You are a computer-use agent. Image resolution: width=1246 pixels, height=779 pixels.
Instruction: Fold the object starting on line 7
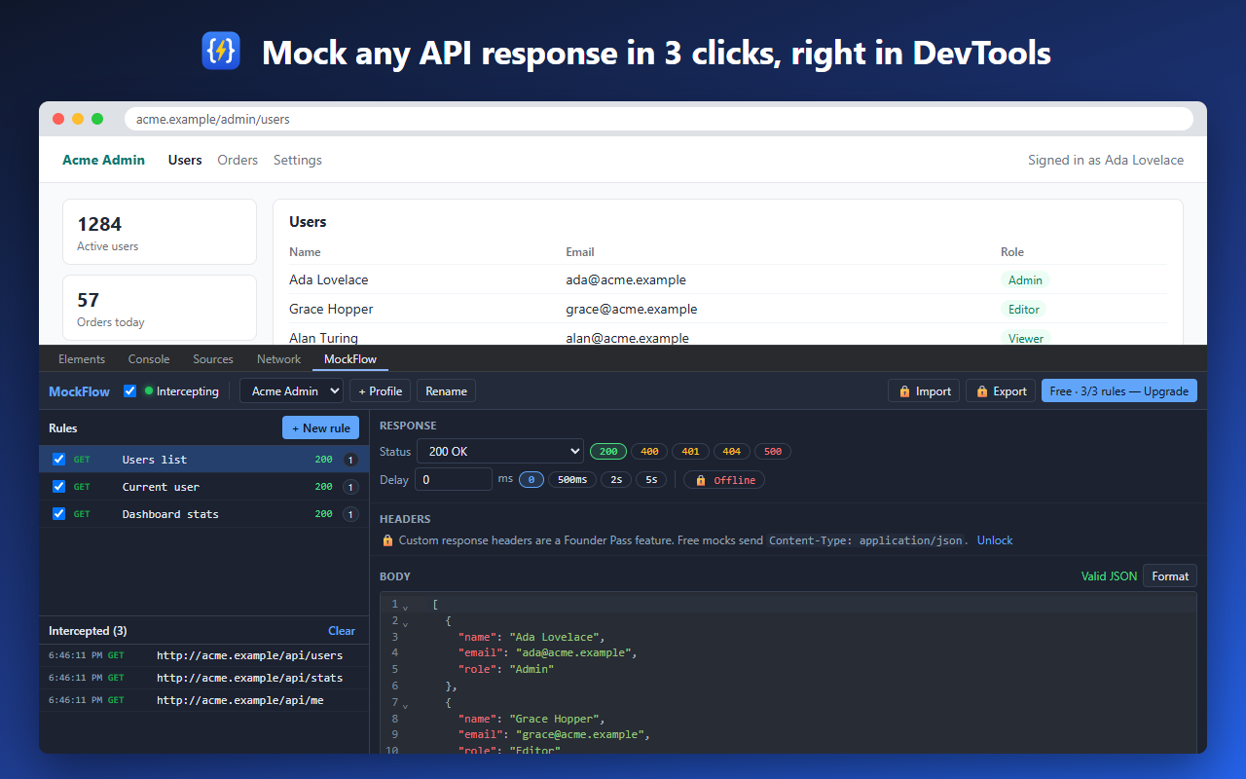pyautogui.click(x=405, y=705)
